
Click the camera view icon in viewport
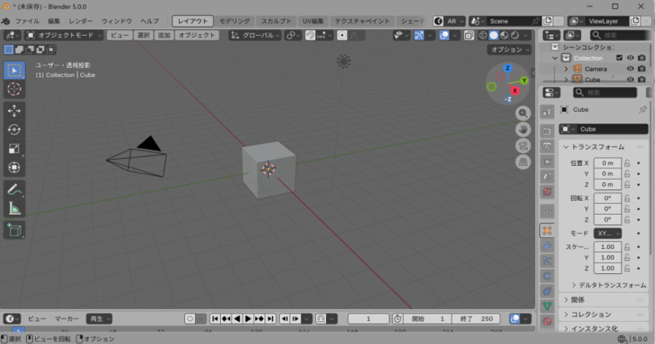pos(523,145)
